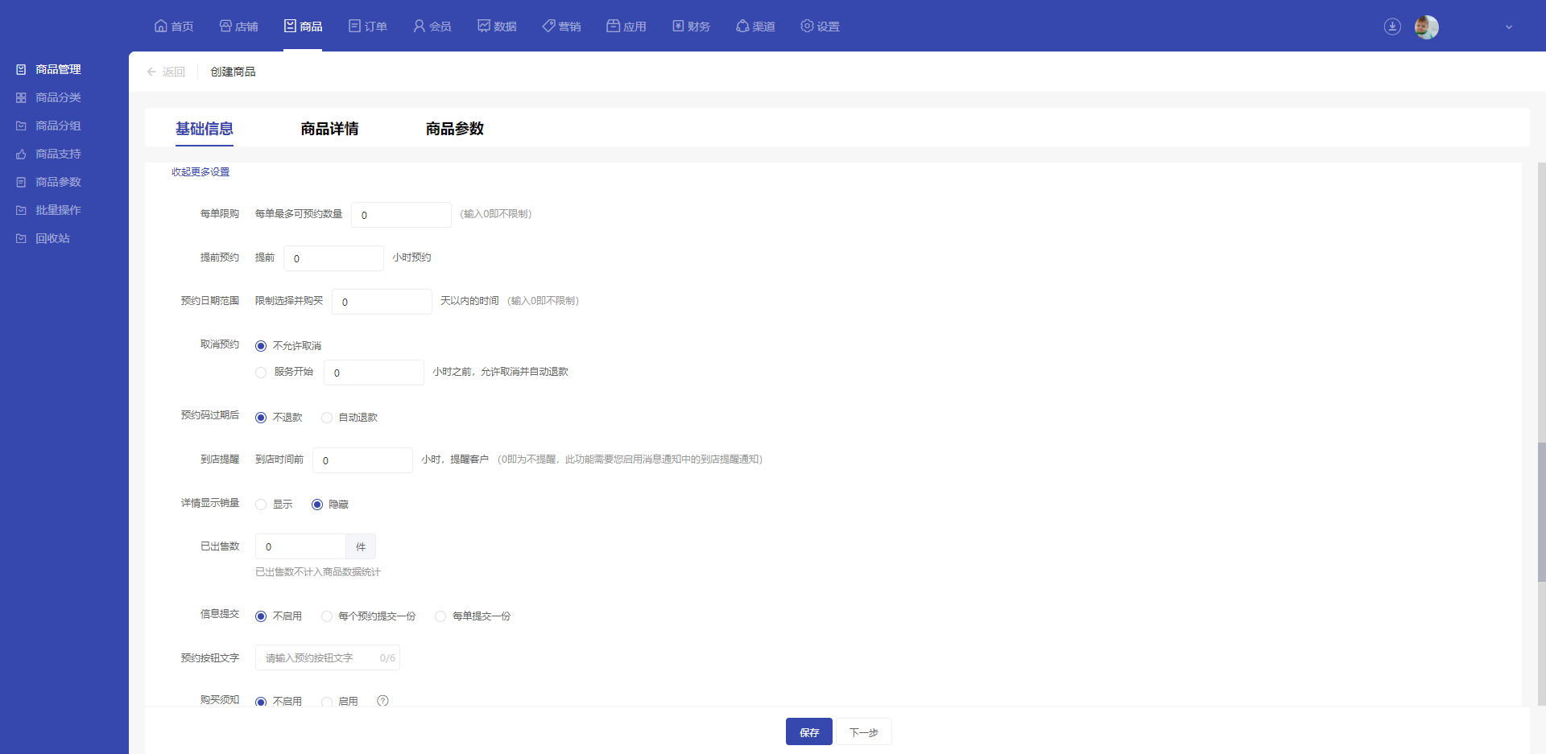Switch to the 商品参数 tab
Viewport: 1546px width, 754px height.
tap(454, 129)
